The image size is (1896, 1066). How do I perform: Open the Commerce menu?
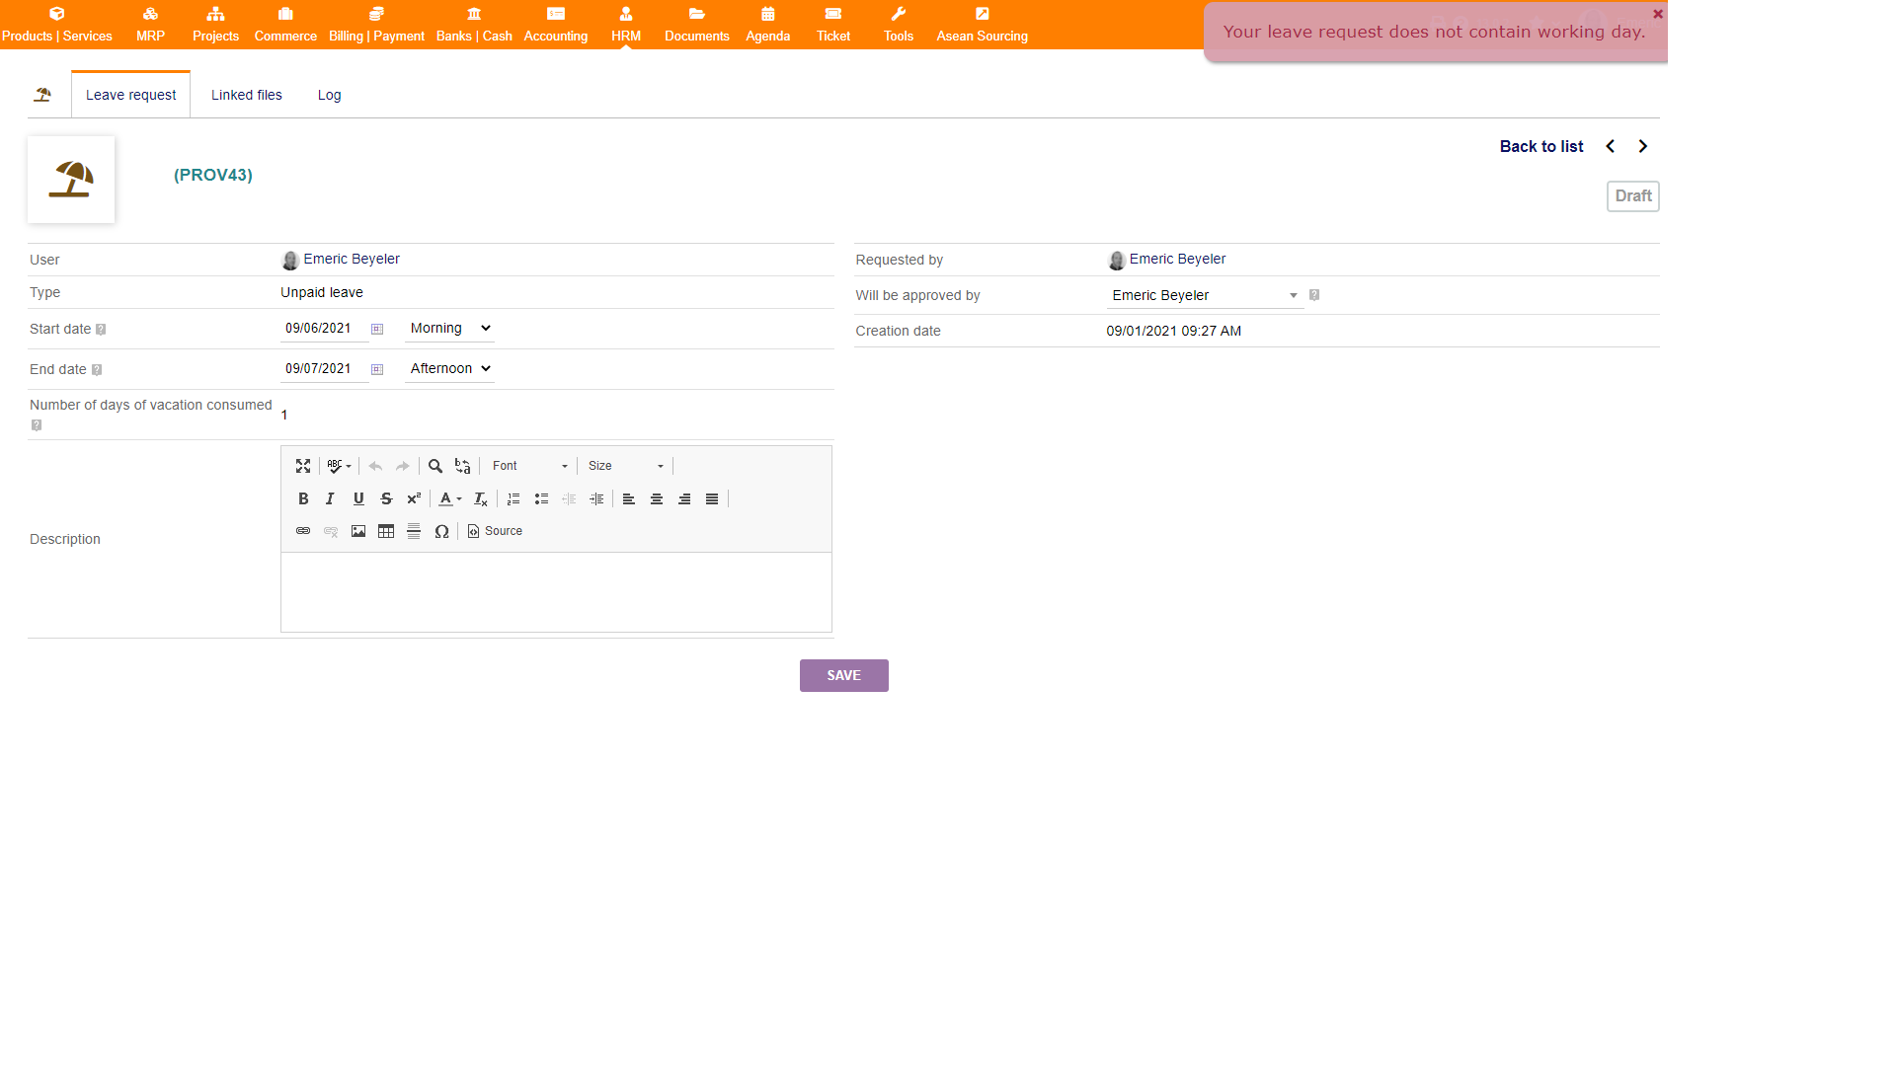tap(285, 25)
